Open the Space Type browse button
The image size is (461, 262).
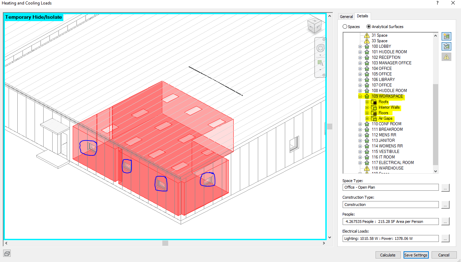point(446,188)
